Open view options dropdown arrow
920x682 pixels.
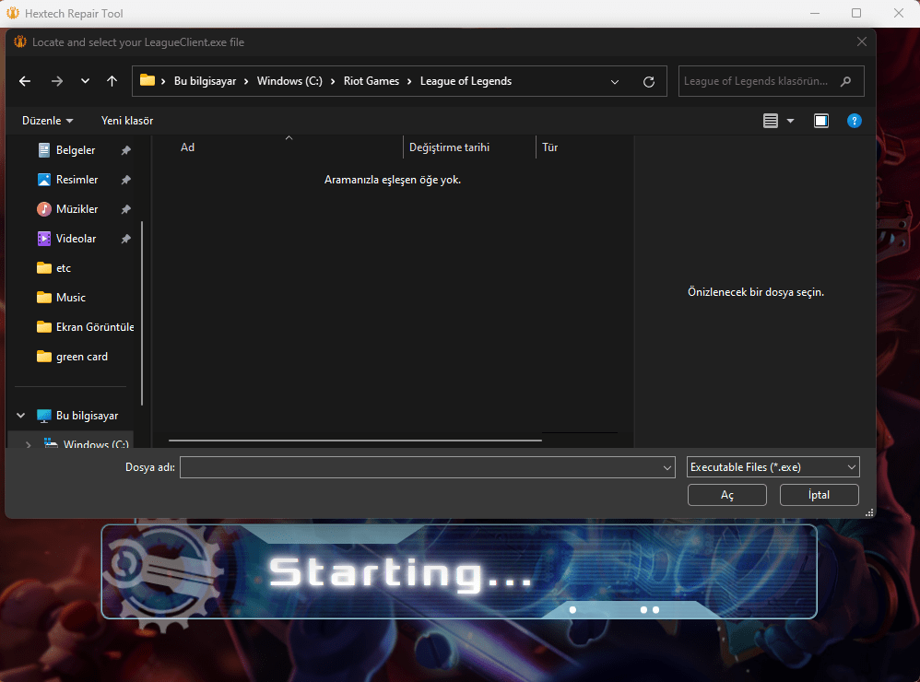pos(790,121)
